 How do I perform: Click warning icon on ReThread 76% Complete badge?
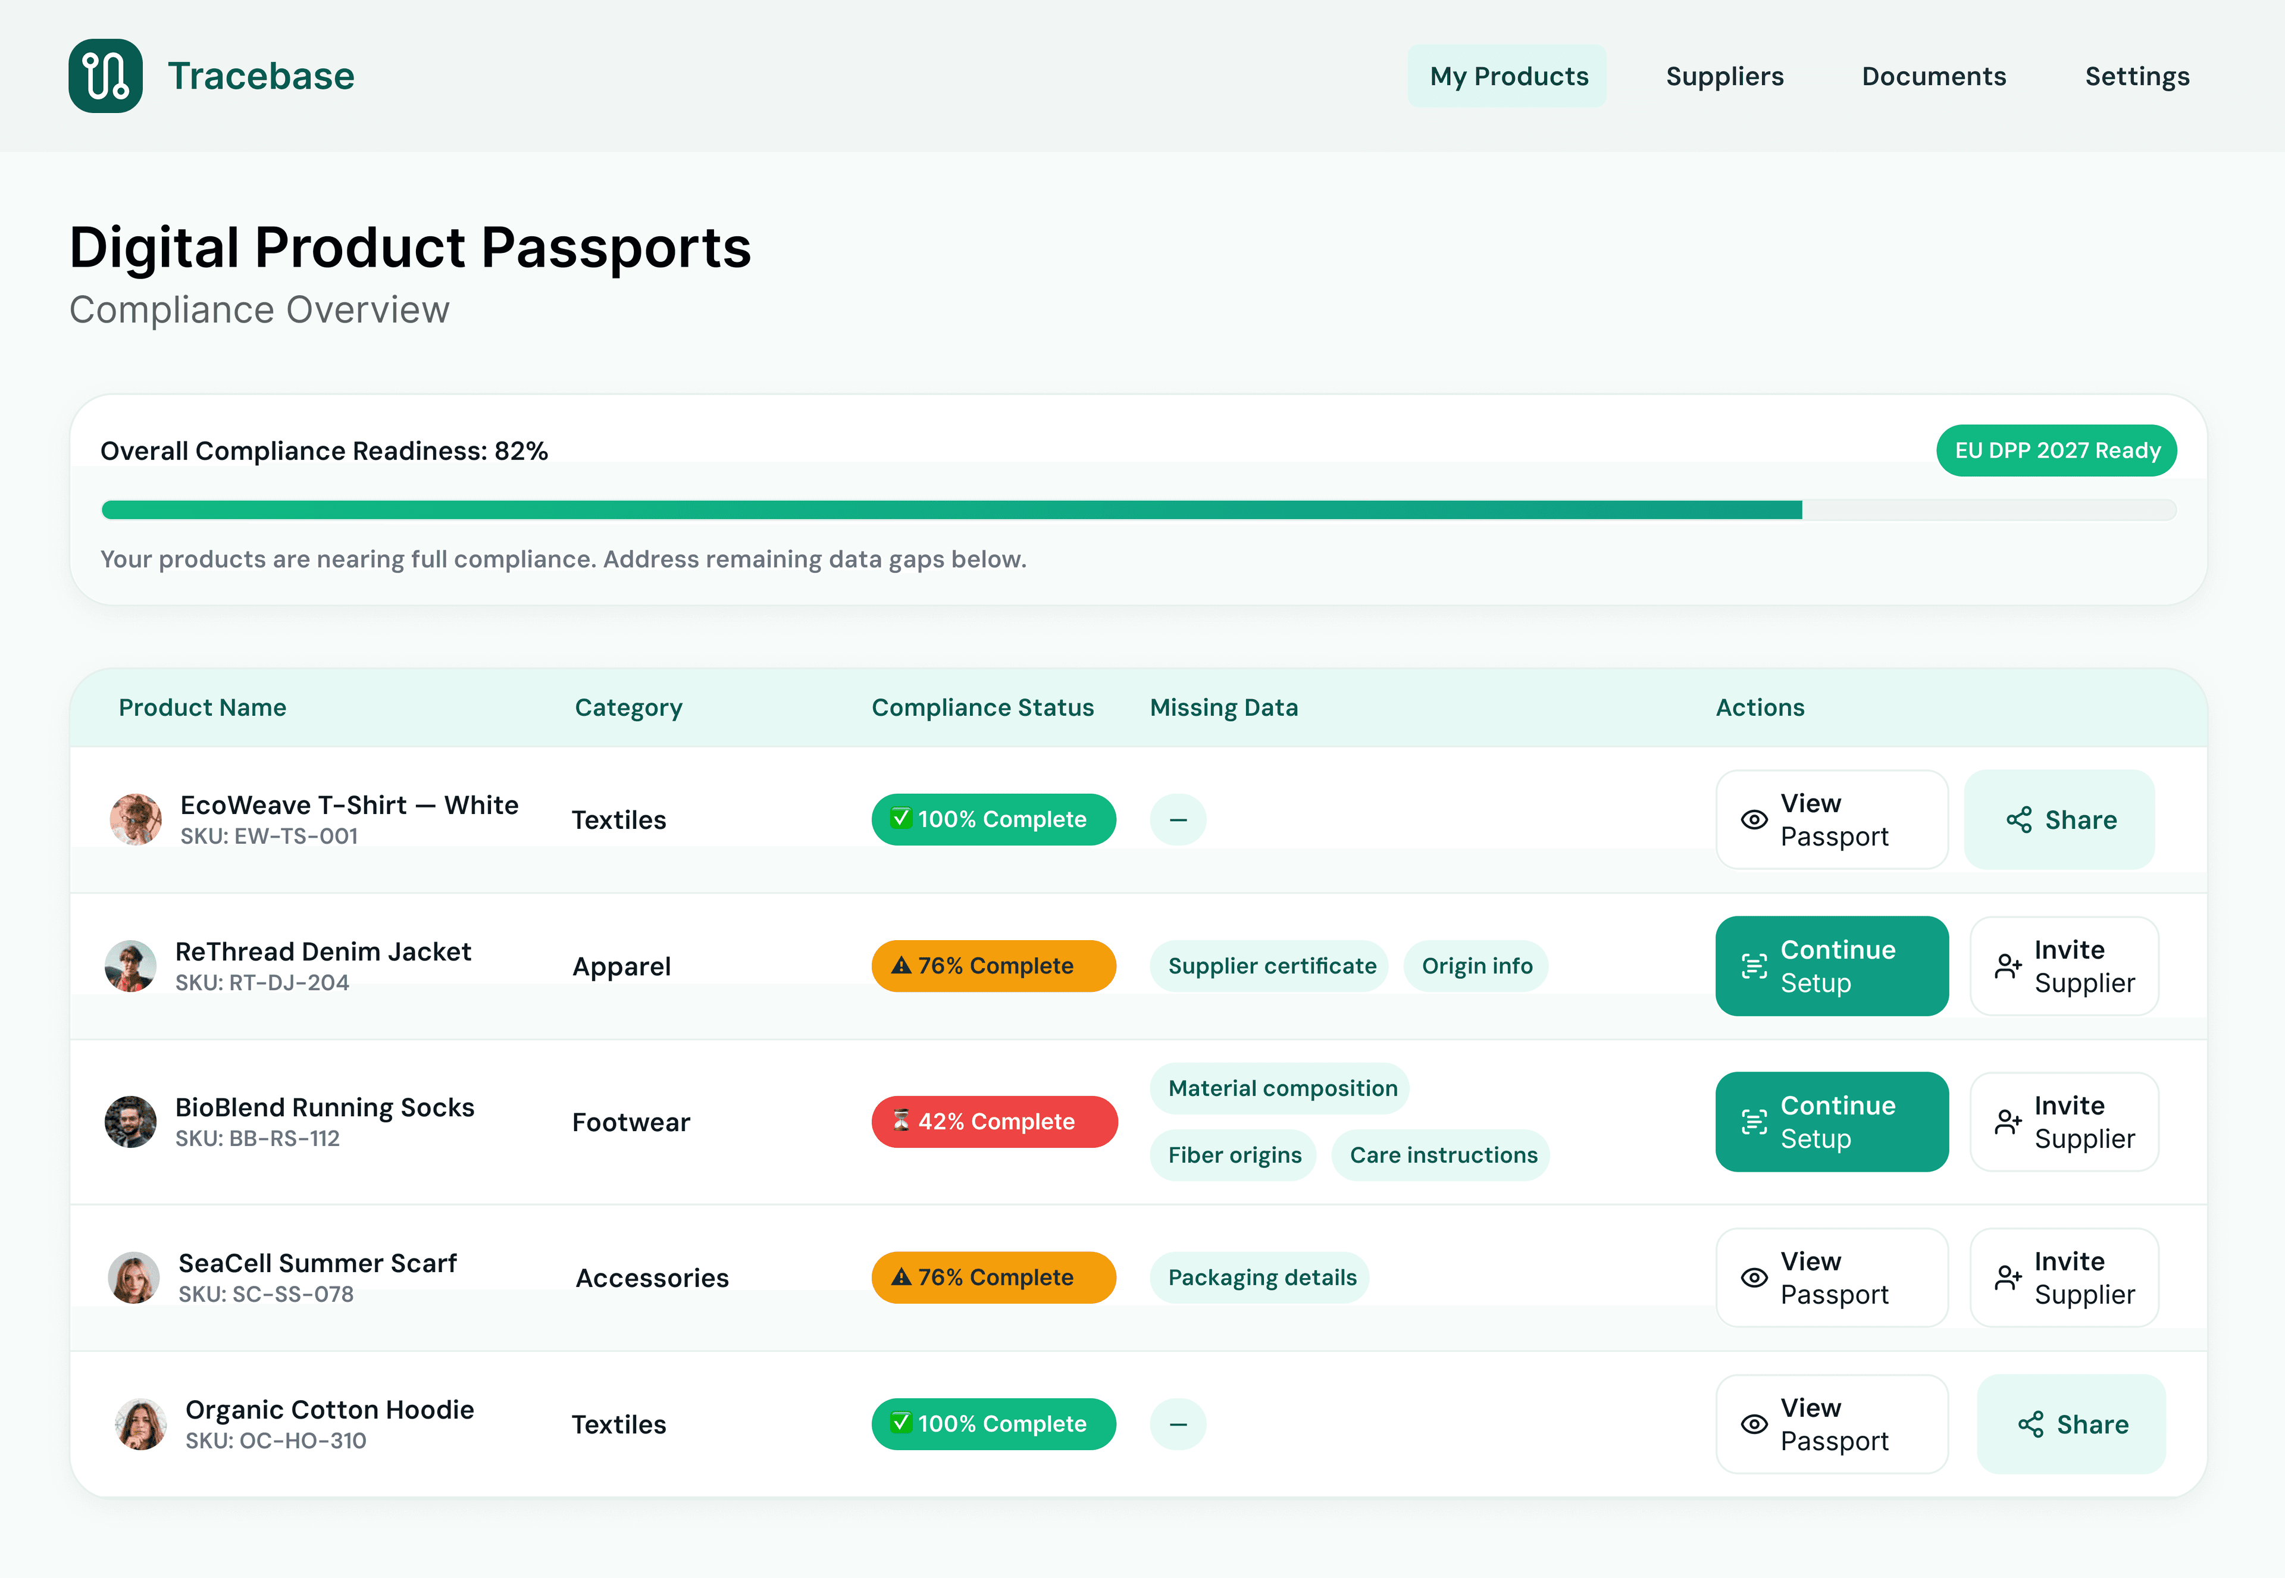pyautogui.click(x=901, y=965)
